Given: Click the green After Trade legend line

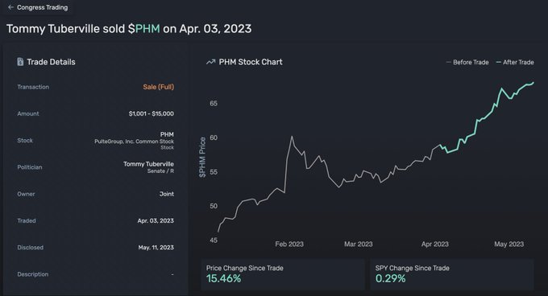Looking at the screenshot, I should [x=499, y=62].
